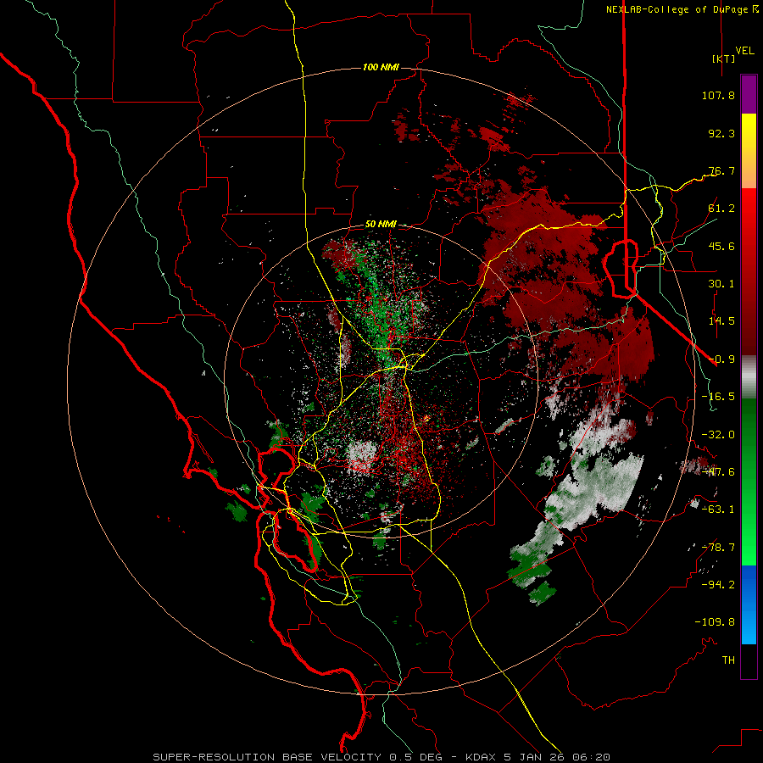The image size is (763, 763).
Task: Click the 45.6 velocity scale value
Action: click(721, 246)
